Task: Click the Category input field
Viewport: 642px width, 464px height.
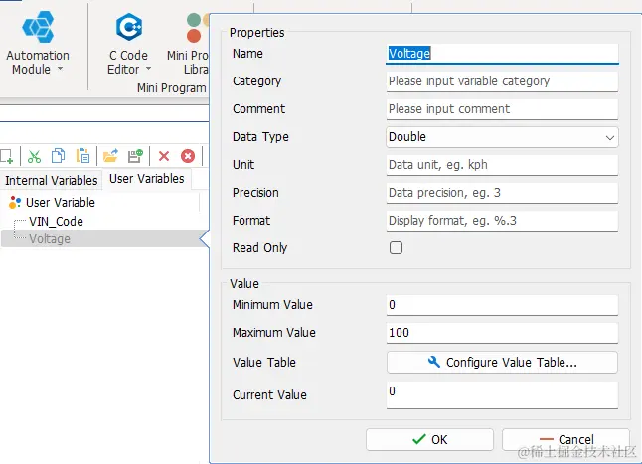Action: 502,81
